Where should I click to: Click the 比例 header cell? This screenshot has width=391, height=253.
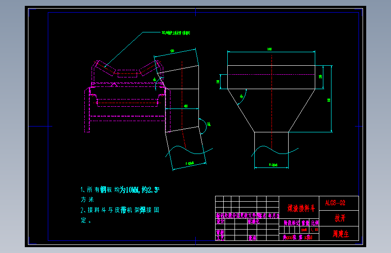tap(315, 223)
